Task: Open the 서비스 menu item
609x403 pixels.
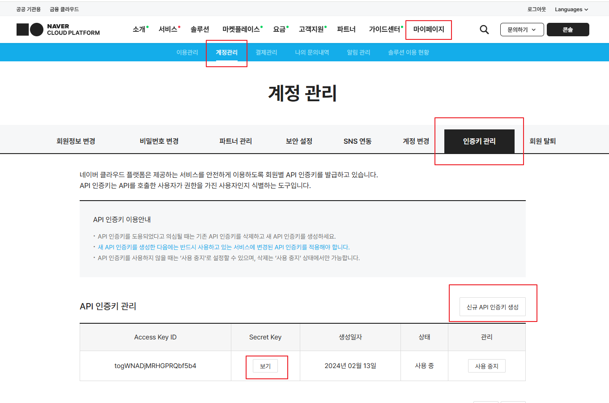Action: pyautogui.click(x=168, y=30)
